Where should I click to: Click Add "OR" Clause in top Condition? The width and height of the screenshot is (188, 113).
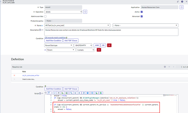(71, 40)
